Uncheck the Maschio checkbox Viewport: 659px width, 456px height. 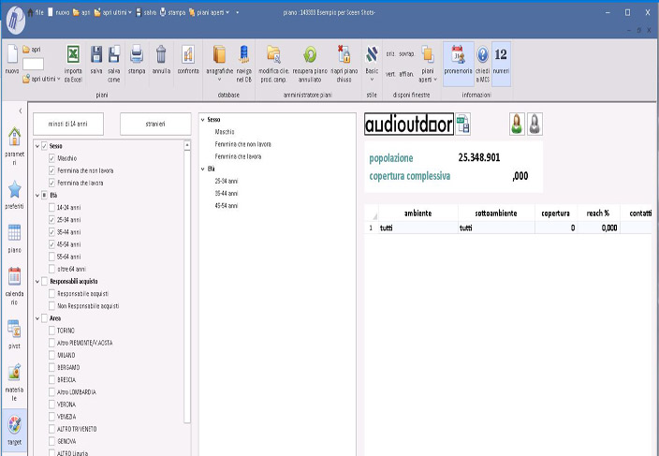pyautogui.click(x=51, y=158)
